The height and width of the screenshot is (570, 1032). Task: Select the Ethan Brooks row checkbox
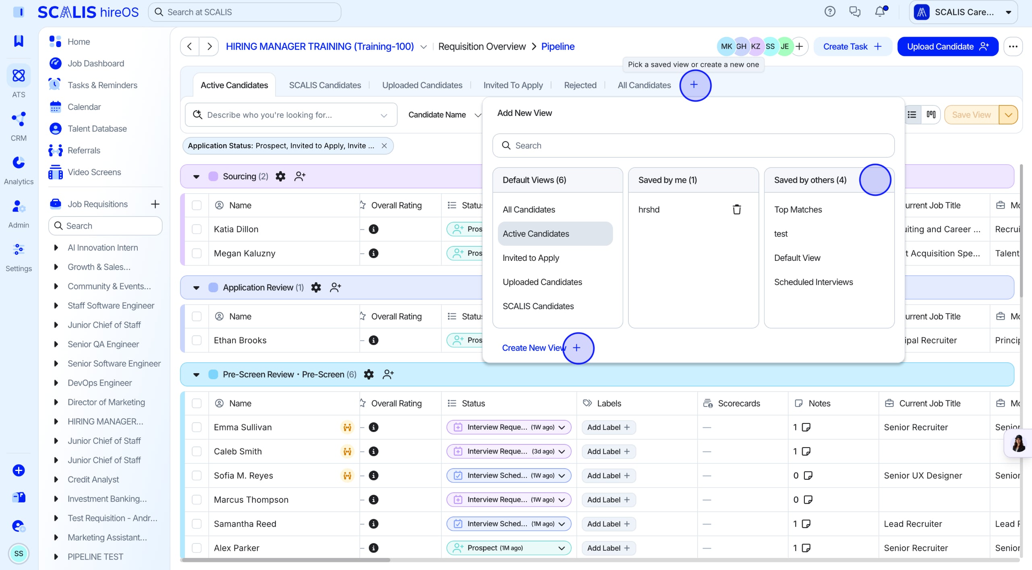(x=197, y=340)
